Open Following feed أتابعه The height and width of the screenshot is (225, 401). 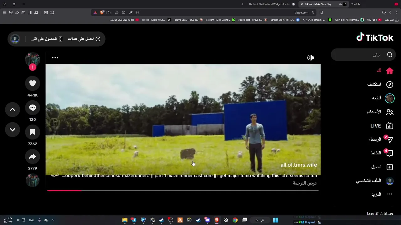pyautogui.click(x=383, y=98)
